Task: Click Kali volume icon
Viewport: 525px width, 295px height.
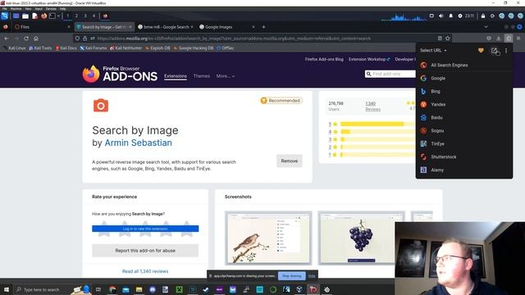Action: coord(441,16)
